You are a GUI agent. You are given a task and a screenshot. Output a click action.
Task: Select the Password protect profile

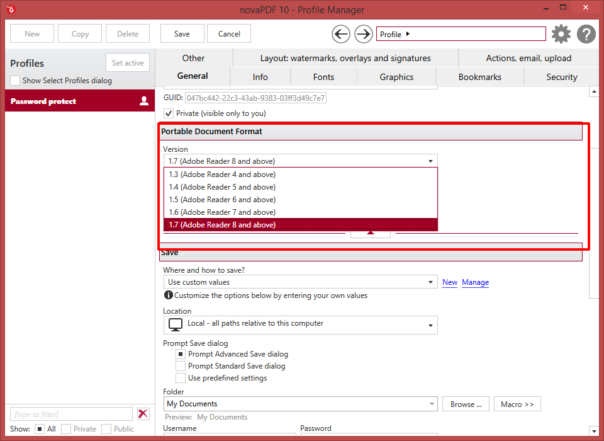pos(80,101)
